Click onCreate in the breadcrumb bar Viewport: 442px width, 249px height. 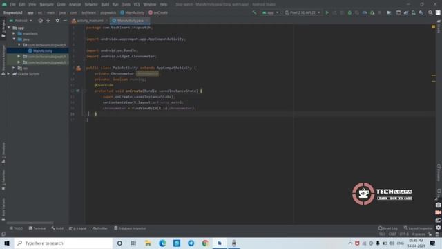[158, 12]
